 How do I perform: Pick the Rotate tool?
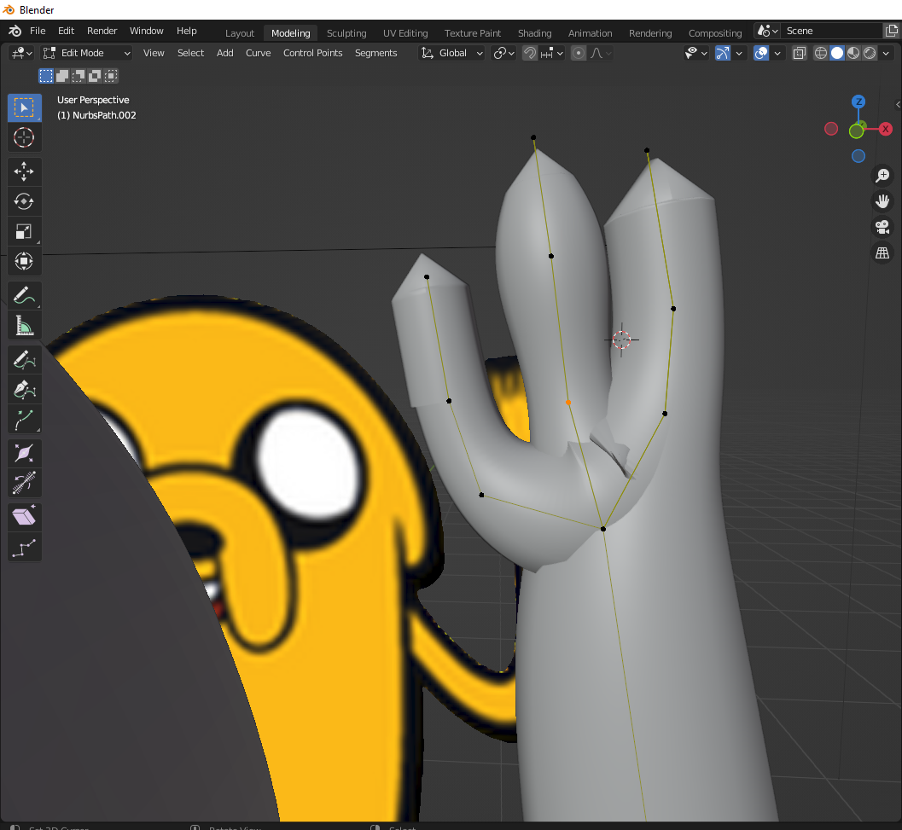[x=24, y=201]
